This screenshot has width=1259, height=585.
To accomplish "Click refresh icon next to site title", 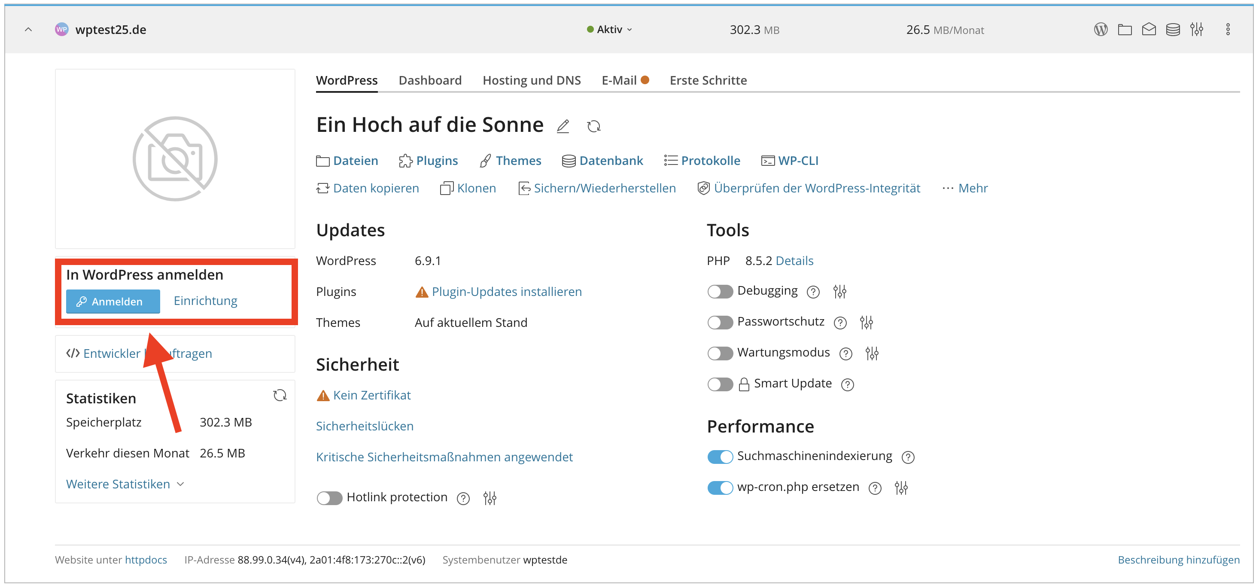I will (x=593, y=126).
